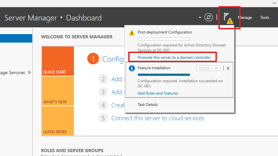This screenshot has width=278, height=156.
Task: Click the refresh dashboard icon
Action: point(208,17)
